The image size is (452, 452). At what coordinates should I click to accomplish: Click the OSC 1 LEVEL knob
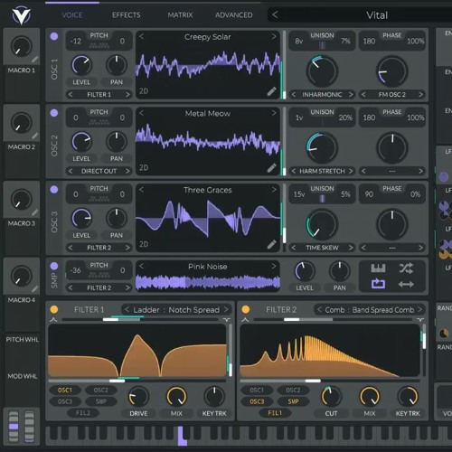pyautogui.click(x=81, y=65)
